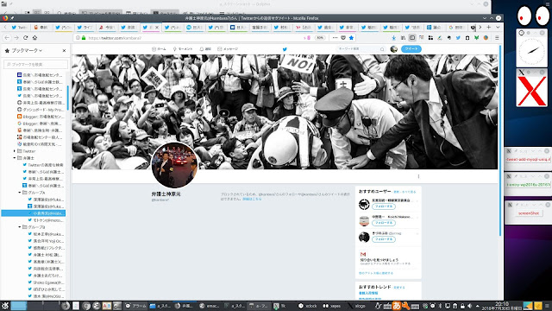Screen dimensions: 552x311
Task: Click the bookmarks search field
Action: click(35, 64)
